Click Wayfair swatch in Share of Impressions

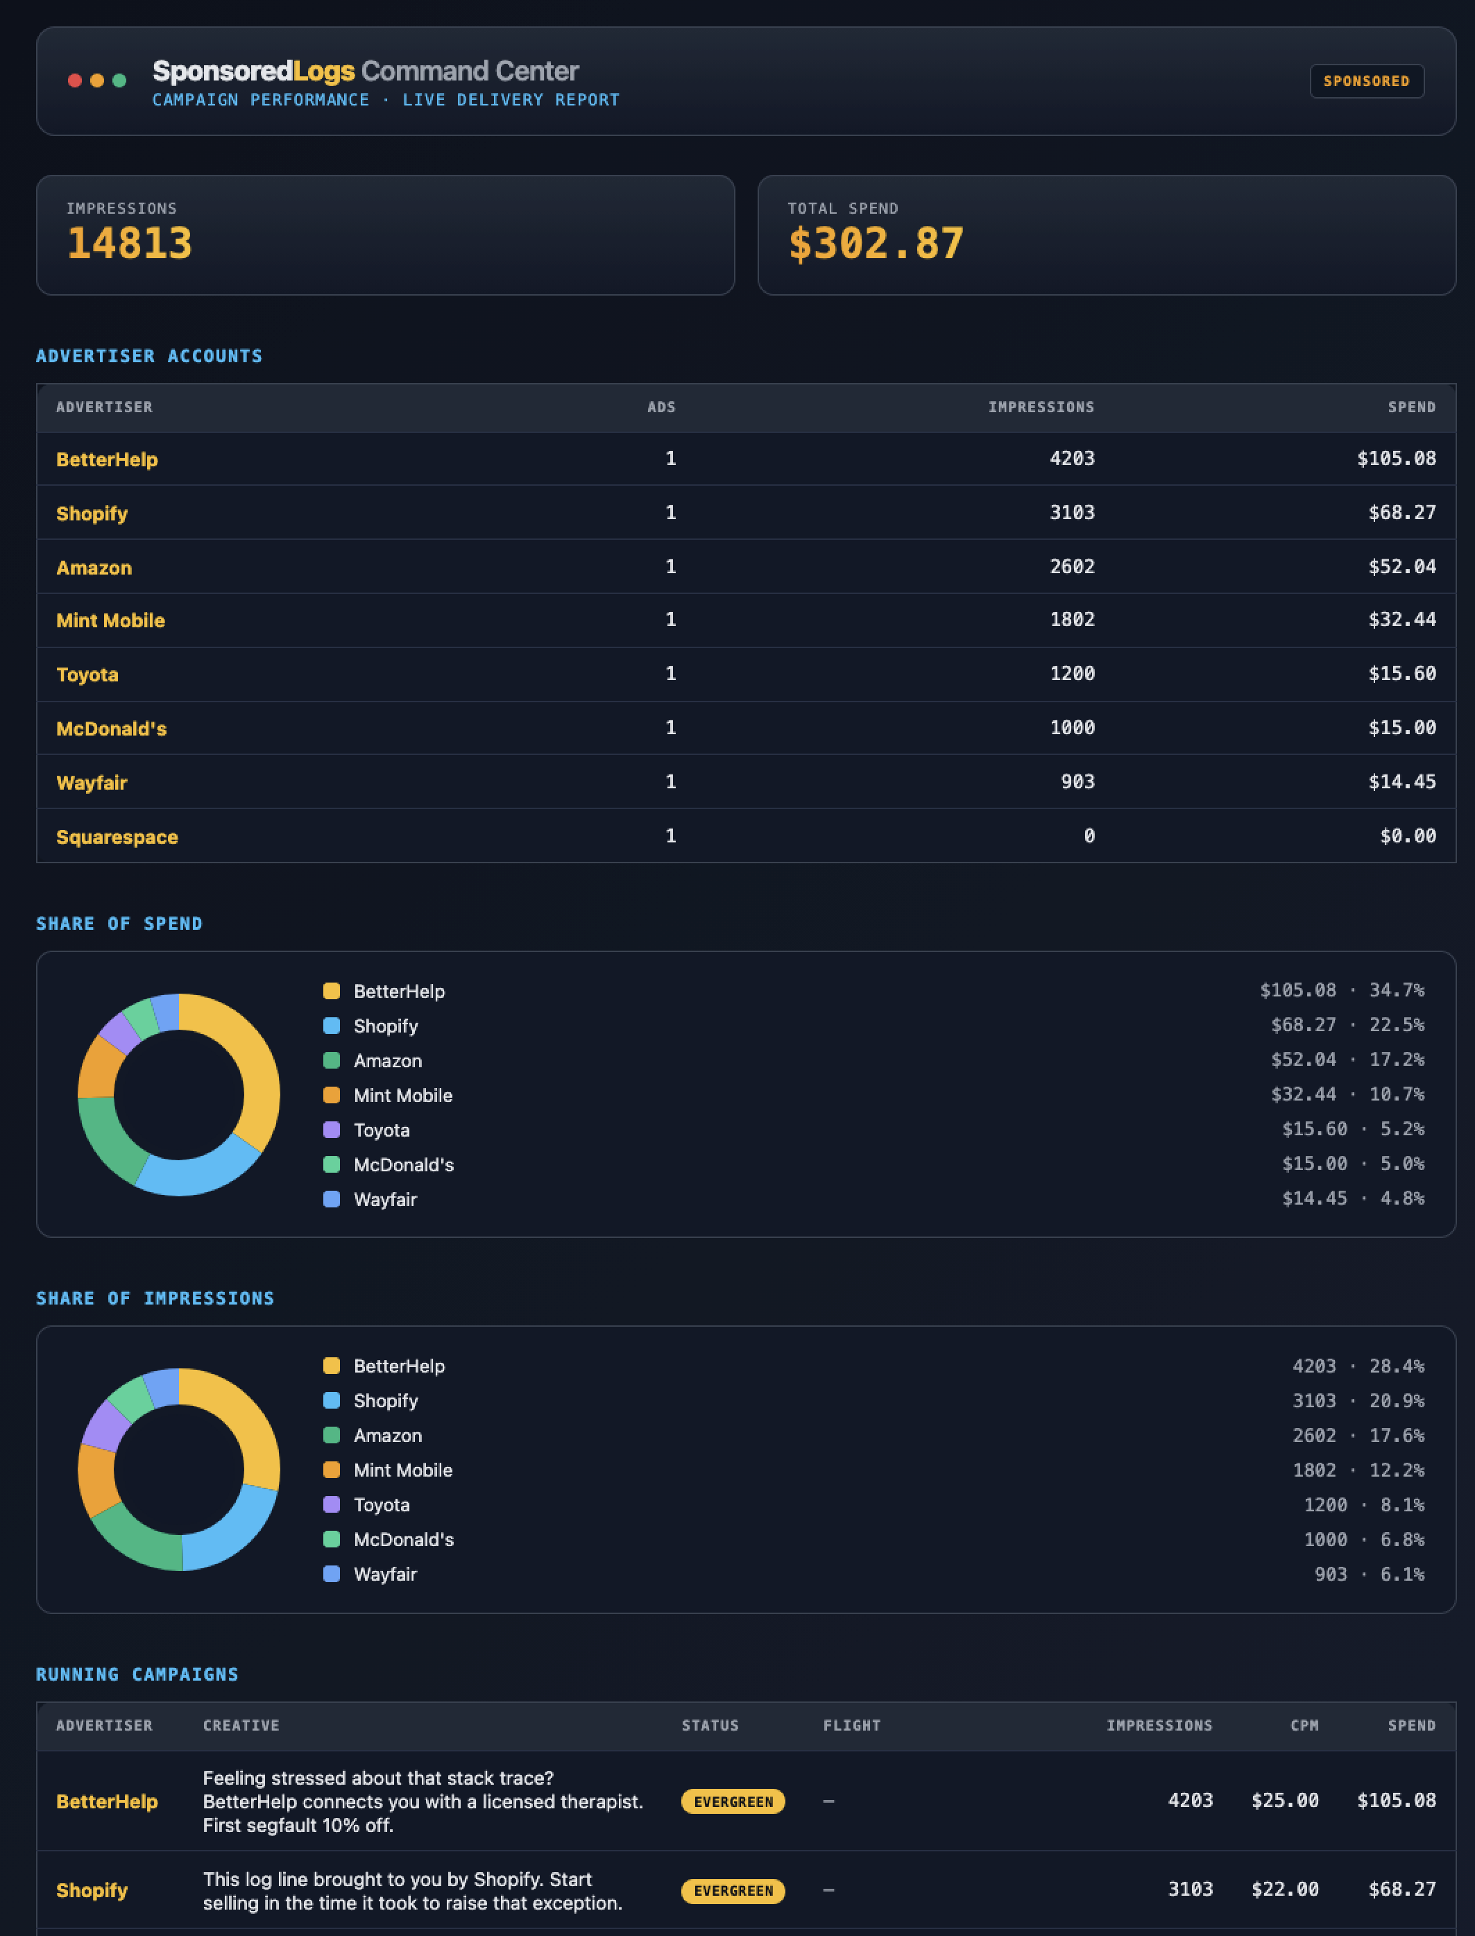coord(331,1573)
